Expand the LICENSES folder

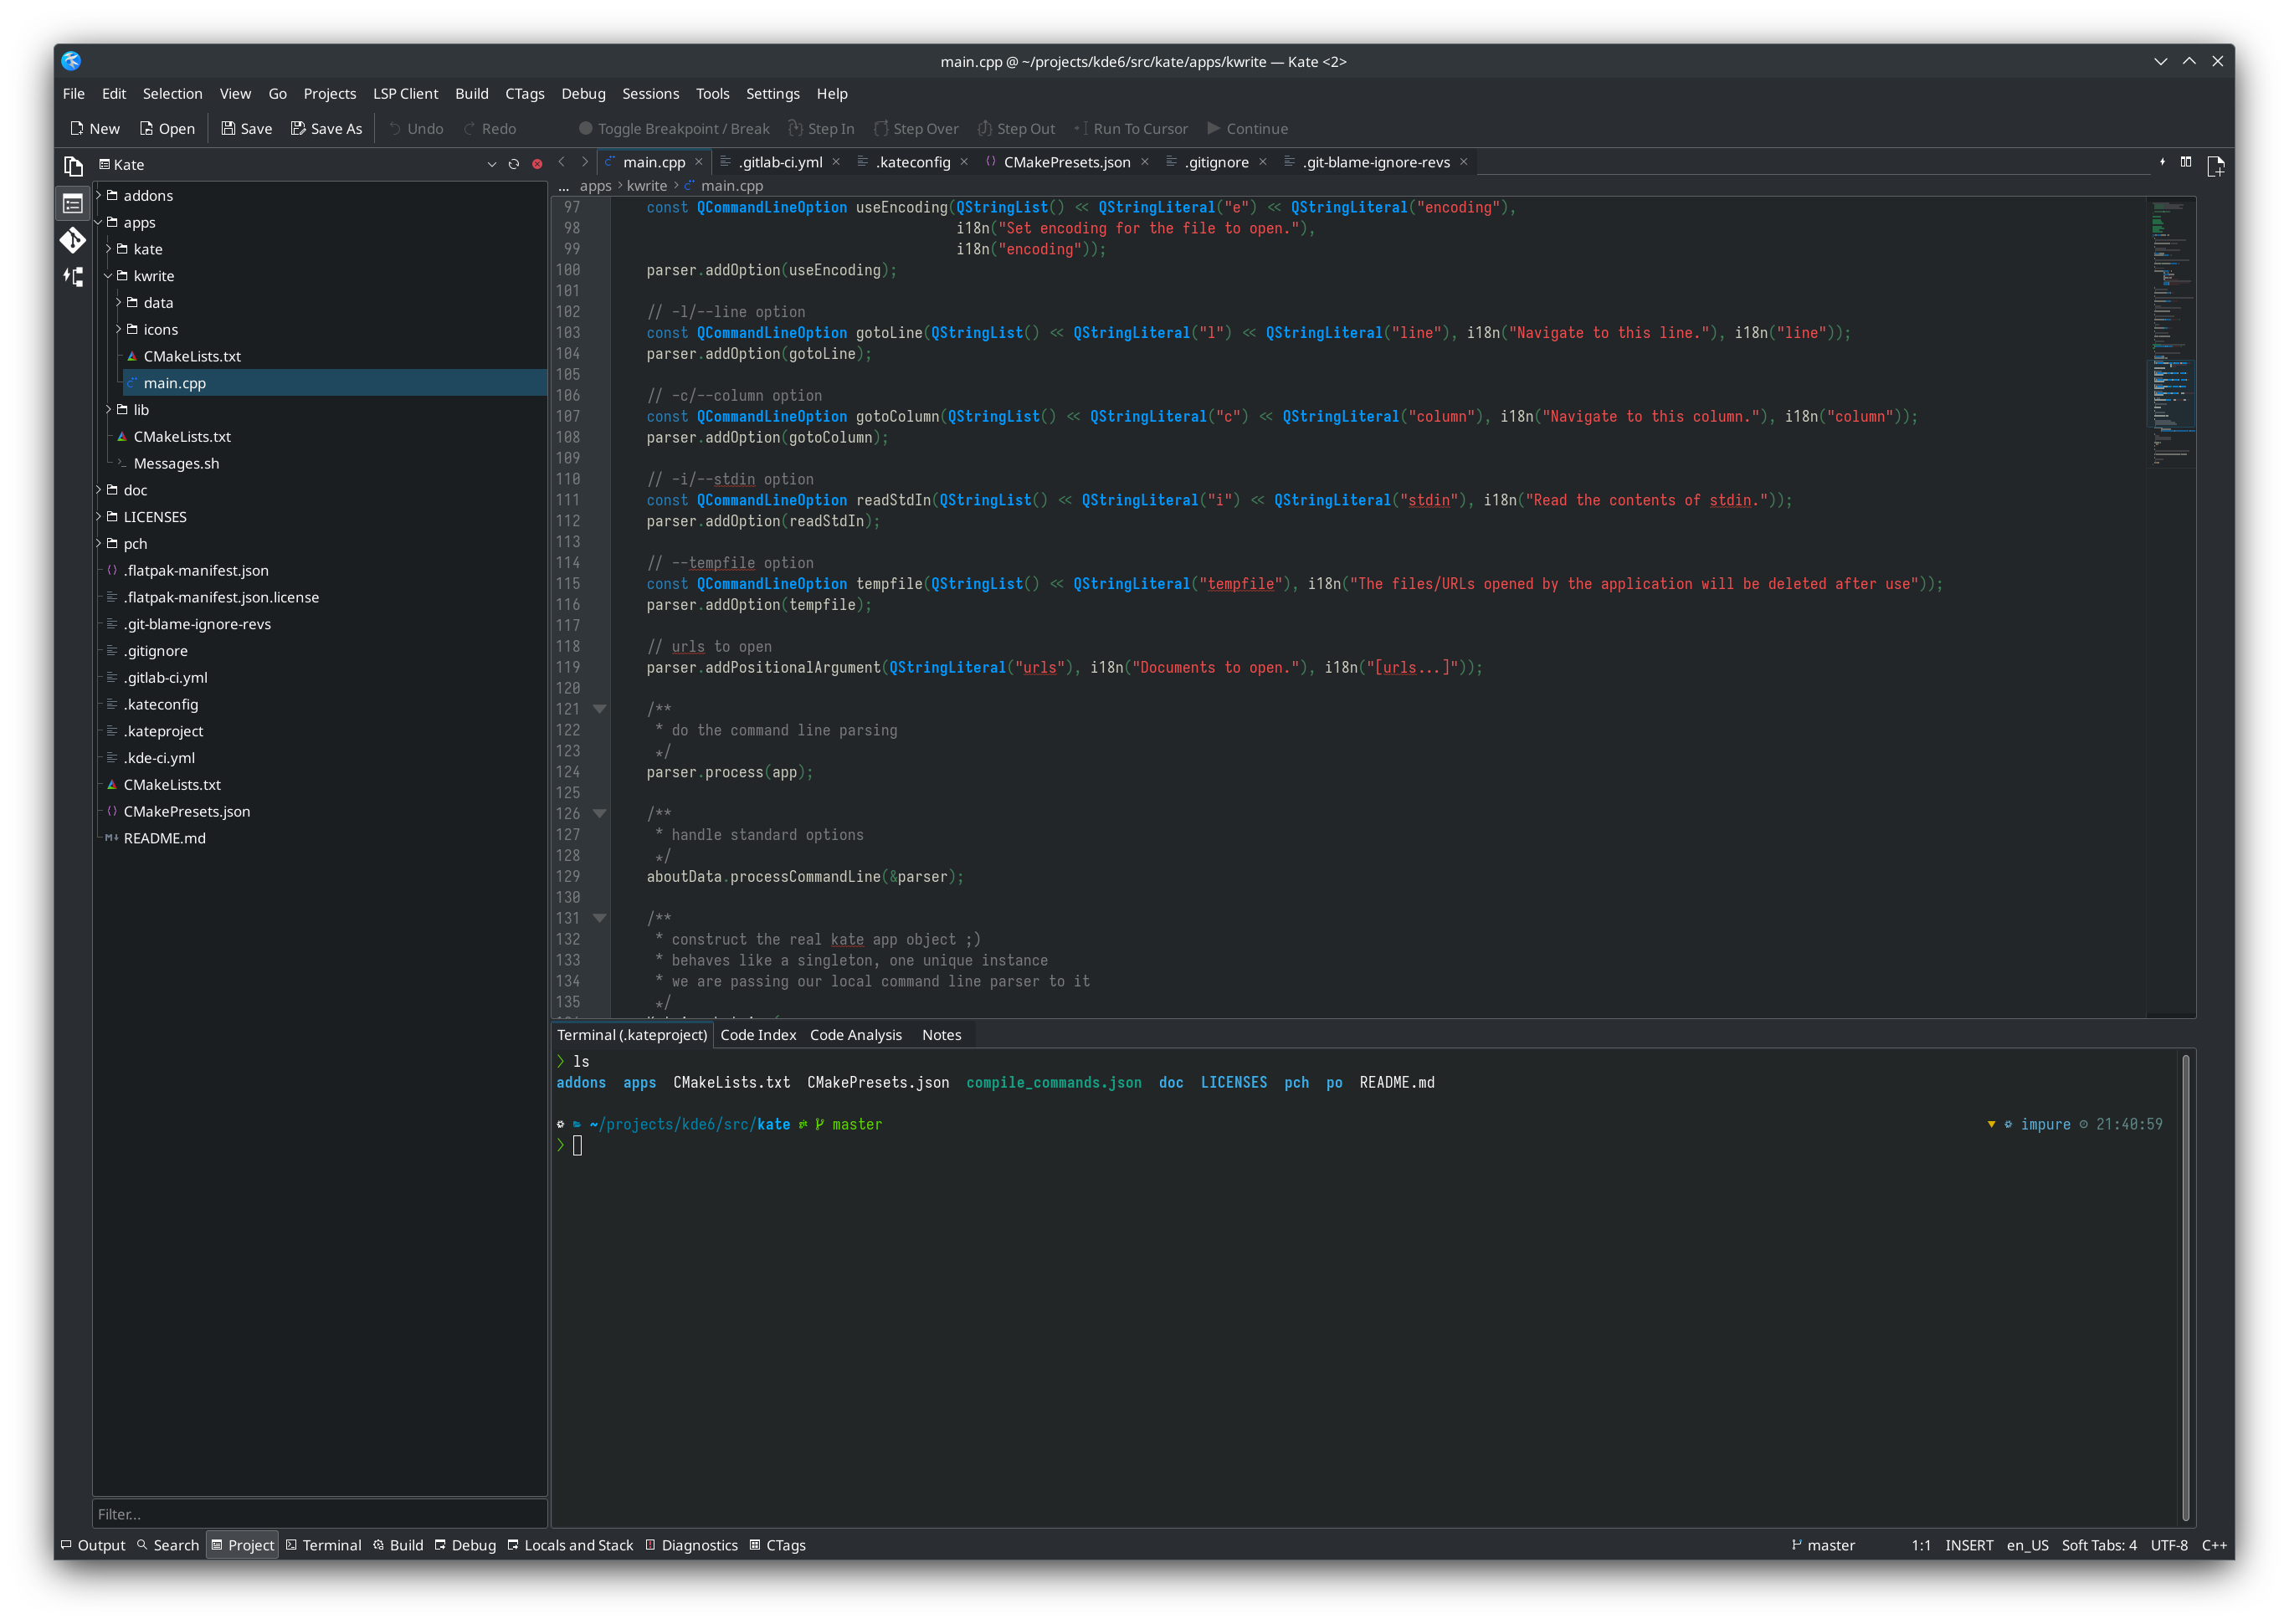coord(99,516)
